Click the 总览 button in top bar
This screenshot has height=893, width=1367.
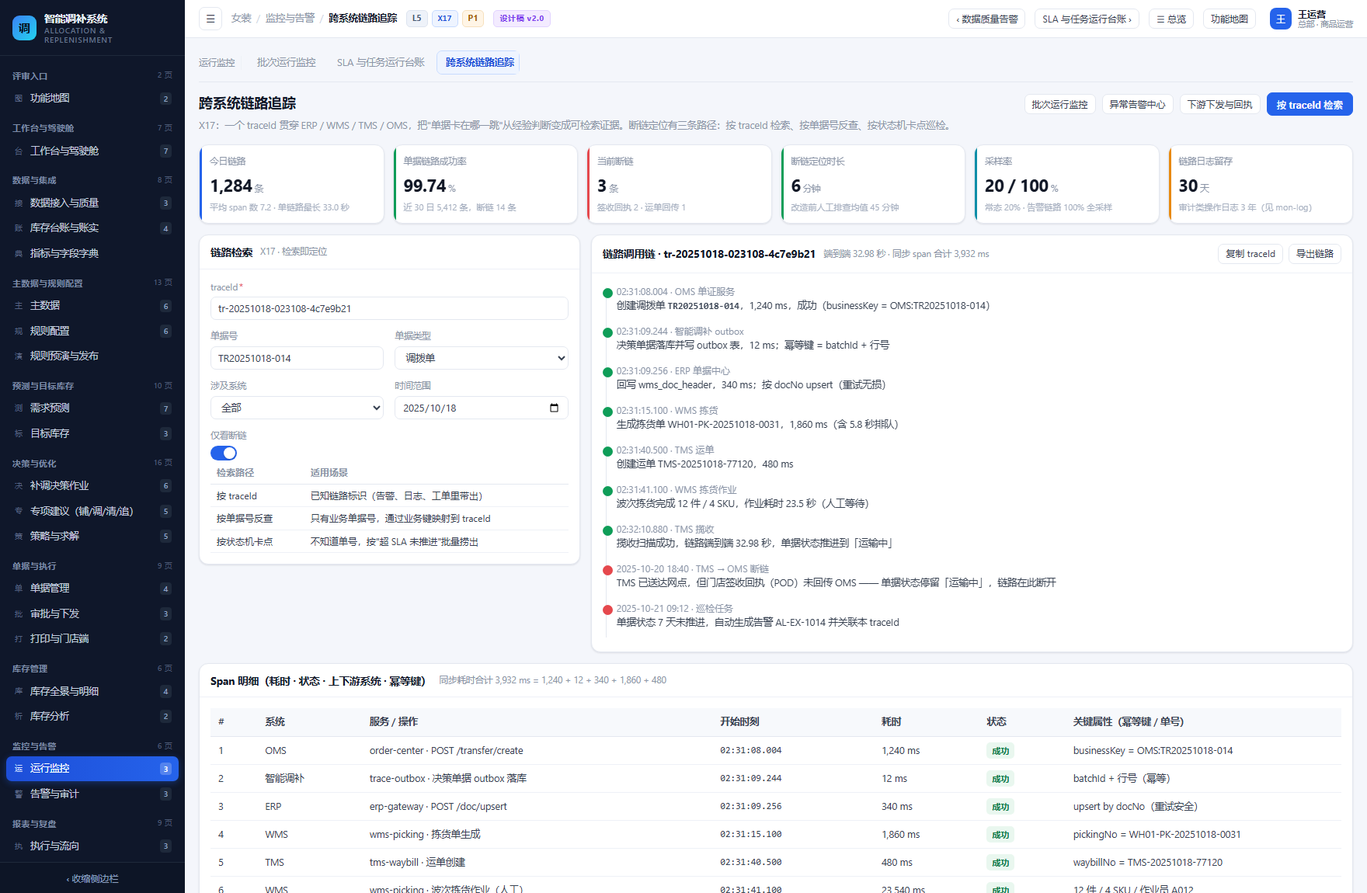pos(1171,19)
